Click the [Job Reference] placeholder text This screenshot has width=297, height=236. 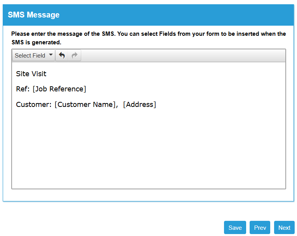pos(59,89)
